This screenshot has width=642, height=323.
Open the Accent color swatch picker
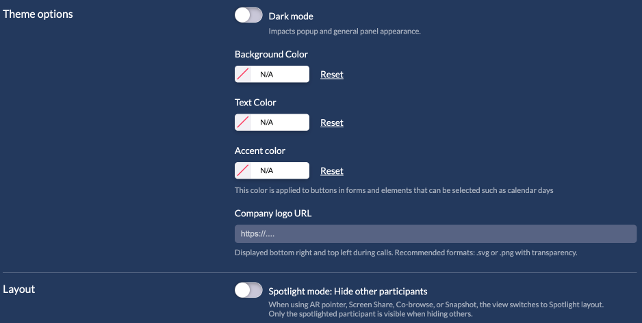coord(243,170)
